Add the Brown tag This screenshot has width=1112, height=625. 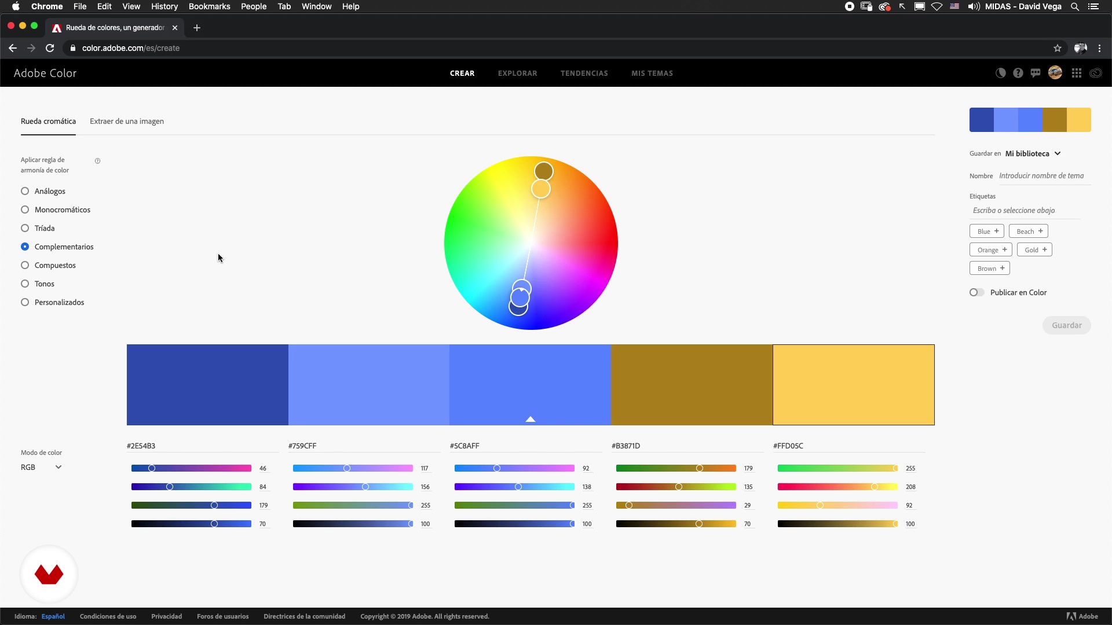991,268
